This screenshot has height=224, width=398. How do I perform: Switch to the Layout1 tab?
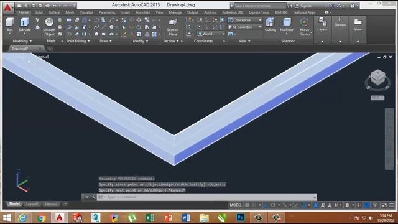point(32,203)
